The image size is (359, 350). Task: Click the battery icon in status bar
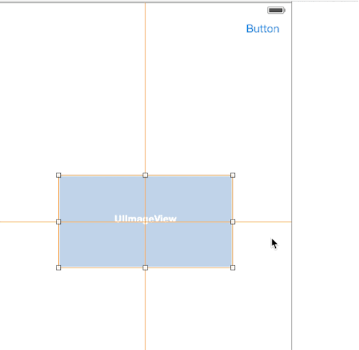277,10
